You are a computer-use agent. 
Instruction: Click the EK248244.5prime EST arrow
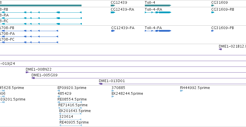pos(113,96)
